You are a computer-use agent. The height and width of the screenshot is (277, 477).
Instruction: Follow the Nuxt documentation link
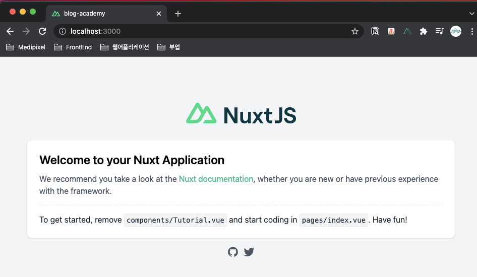(x=216, y=179)
